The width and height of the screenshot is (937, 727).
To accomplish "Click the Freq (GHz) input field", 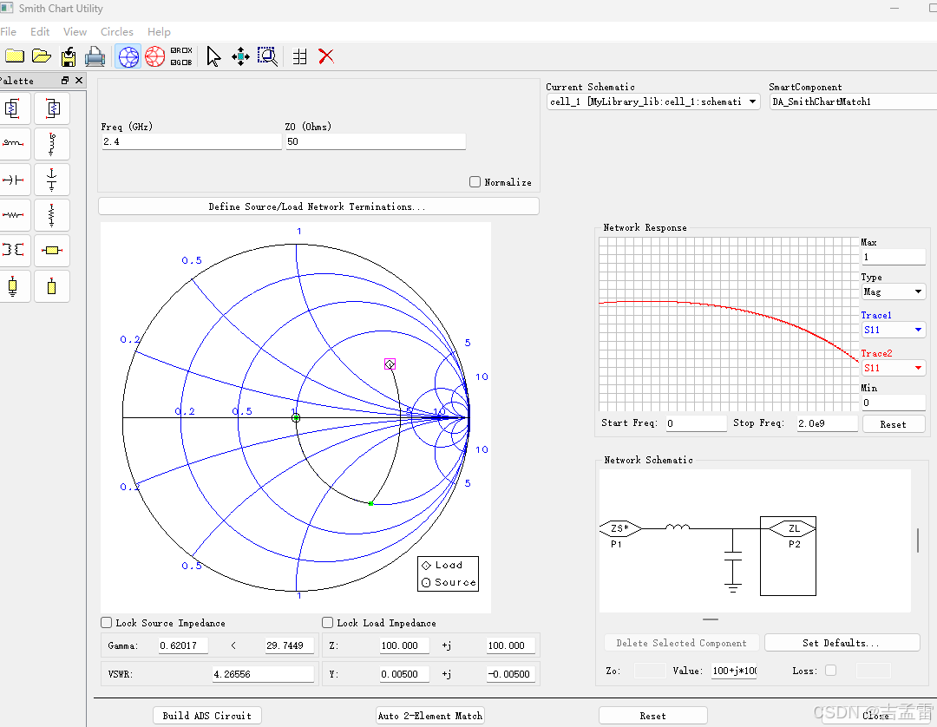I will tap(191, 141).
